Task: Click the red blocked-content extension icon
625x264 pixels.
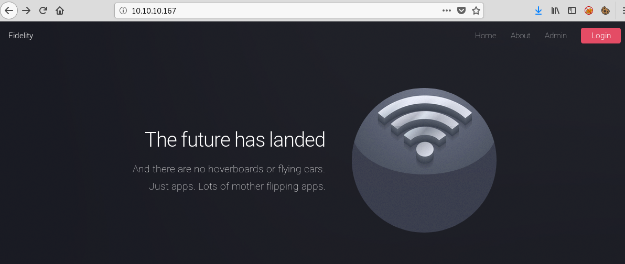Action: 589,11
